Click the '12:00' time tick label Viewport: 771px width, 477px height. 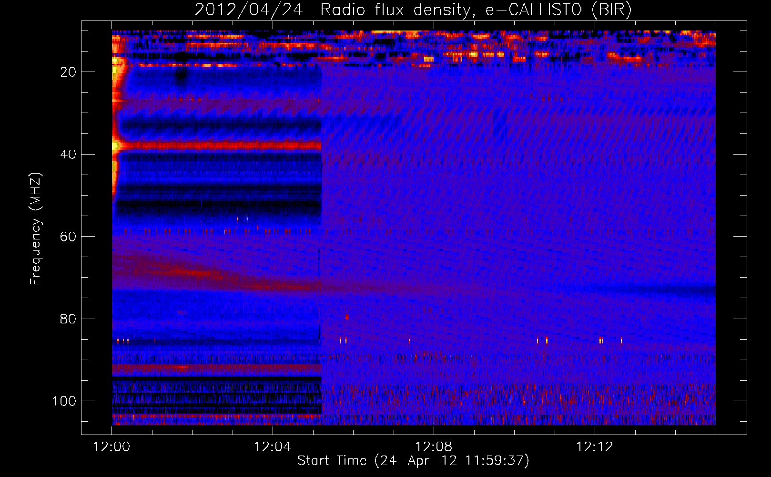112,447
